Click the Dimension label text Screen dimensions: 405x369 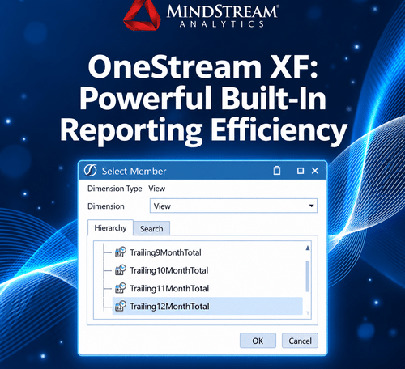tap(106, 206)
